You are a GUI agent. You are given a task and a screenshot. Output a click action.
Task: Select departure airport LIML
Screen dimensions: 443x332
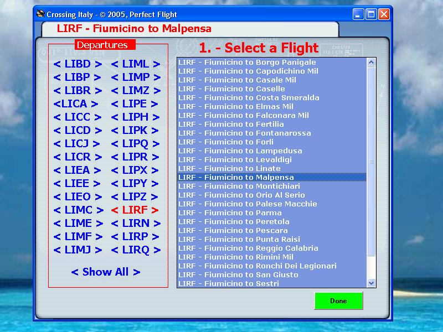136,64
